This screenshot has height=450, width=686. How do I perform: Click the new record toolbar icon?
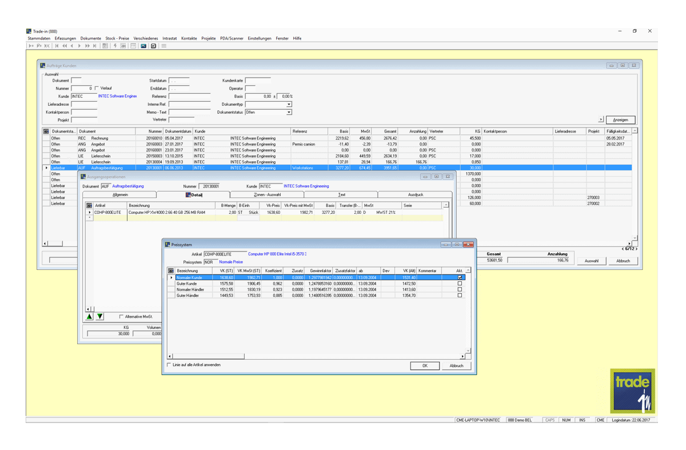[31, 46]
